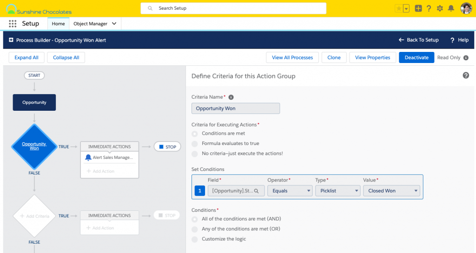Select the Conditions are met radio button
Screen dimensions: 476x253
coord(195,133)
